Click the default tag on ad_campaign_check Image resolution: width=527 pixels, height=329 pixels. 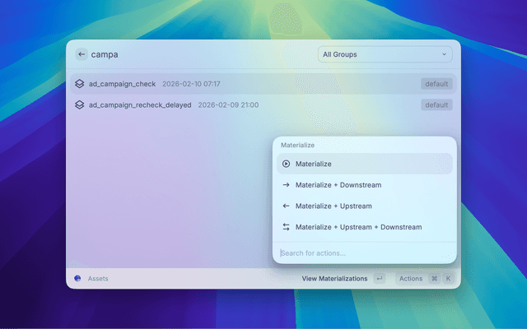[x=436, y=84]
